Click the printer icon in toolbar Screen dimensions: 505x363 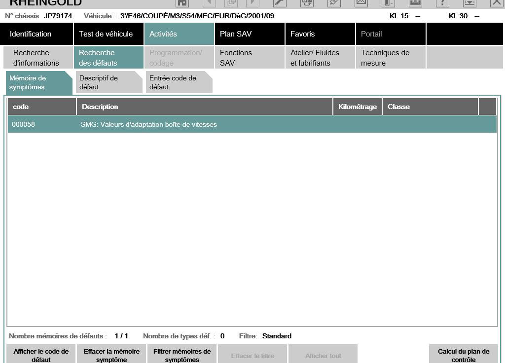pos(415,3)
